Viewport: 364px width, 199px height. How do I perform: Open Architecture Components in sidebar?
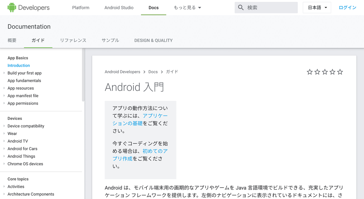point(31,194)
